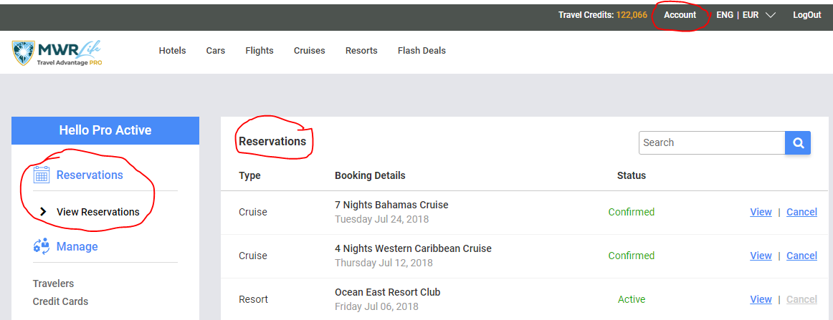Select Travelers under Manage

click(x=53, y=283)
